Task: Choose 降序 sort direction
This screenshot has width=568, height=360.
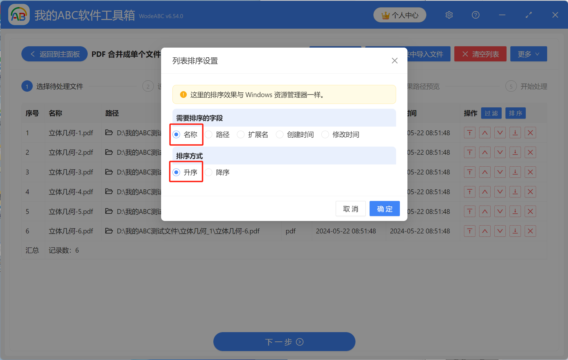Action: pyautogui.click(x=208, y=172)
